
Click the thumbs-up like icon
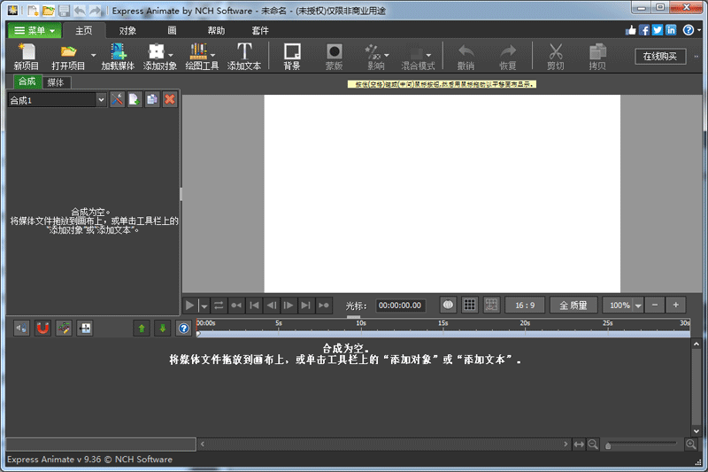click(x=631, y=30)
